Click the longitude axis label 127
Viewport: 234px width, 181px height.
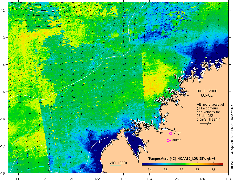(228, 179)
